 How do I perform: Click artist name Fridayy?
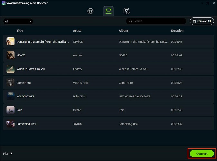click(78, 69)
